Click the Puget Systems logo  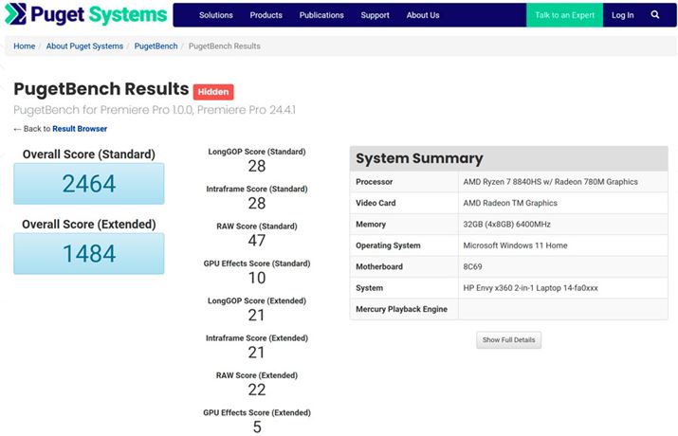[x=85, y=15]
